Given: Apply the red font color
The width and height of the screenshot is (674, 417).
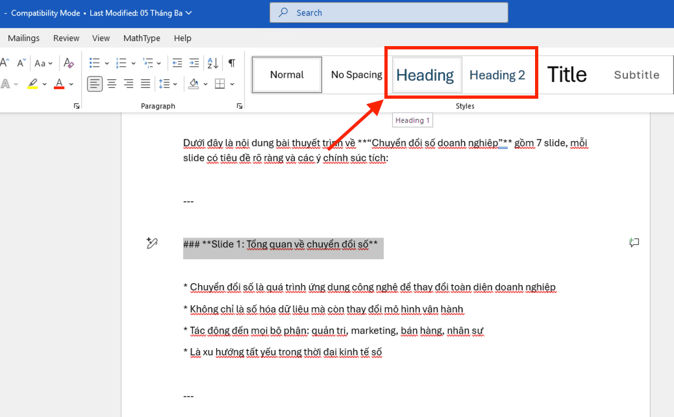Looking at the screenshot, I should click(59, 83).
